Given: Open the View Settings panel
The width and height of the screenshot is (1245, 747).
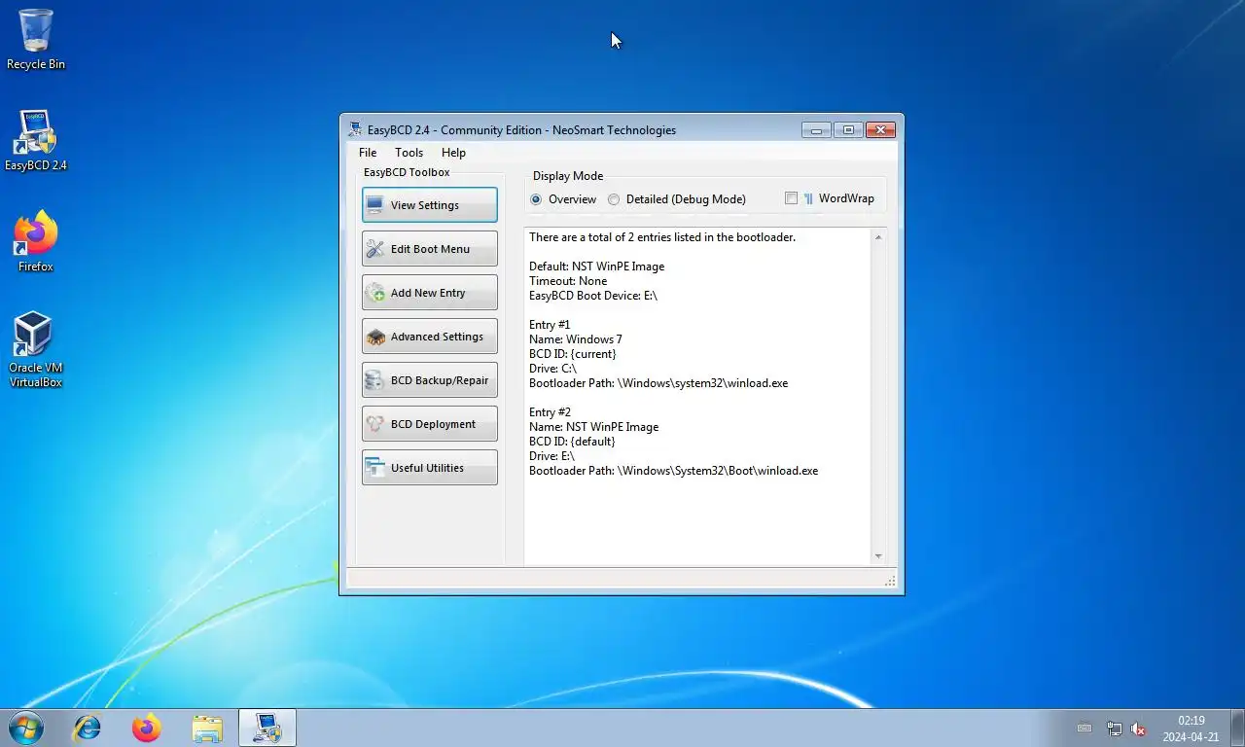Looking at the screenshot, I should click(x=429, y=205).
